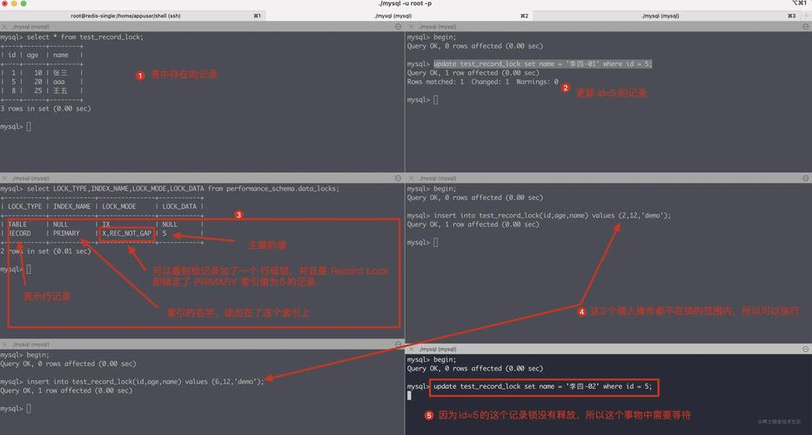The image size is (812, 435).
Task: Click the INDEX_NAME column header
Action: 71,207
